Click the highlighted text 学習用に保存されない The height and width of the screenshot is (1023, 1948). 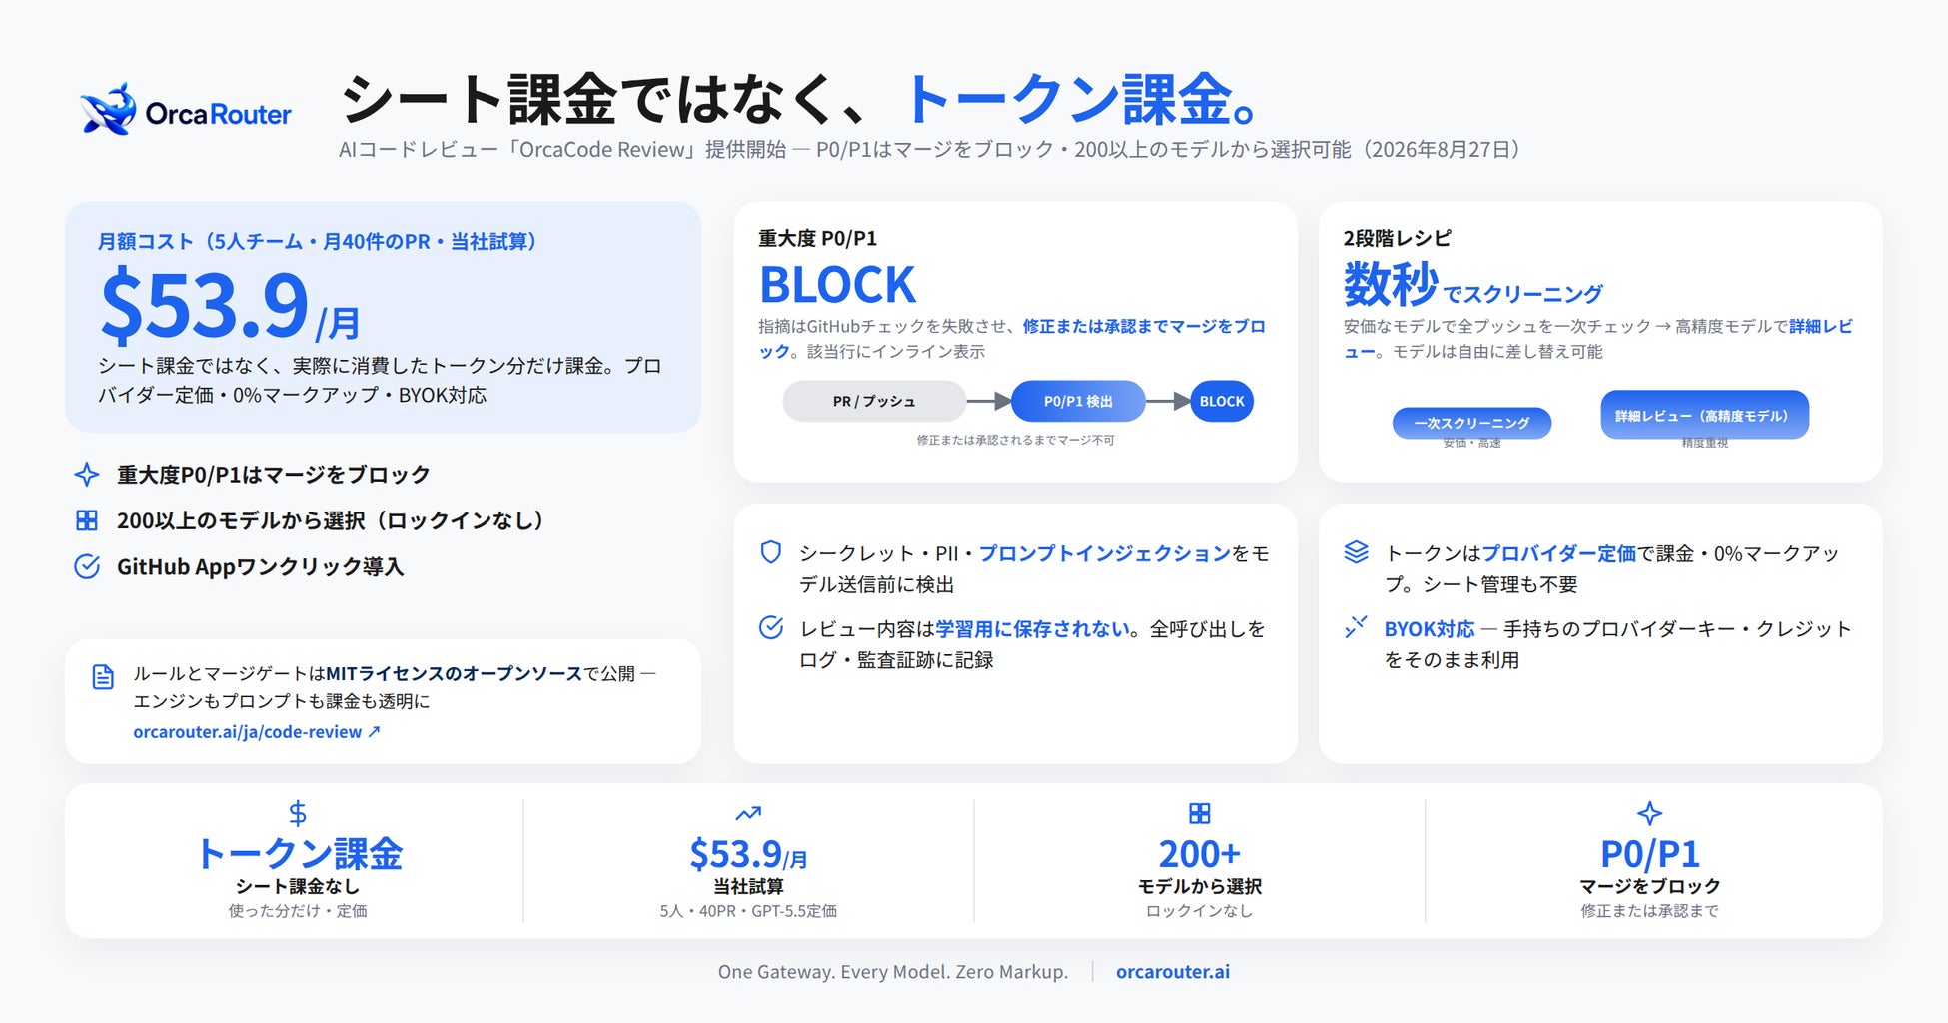coord(1033,629)
